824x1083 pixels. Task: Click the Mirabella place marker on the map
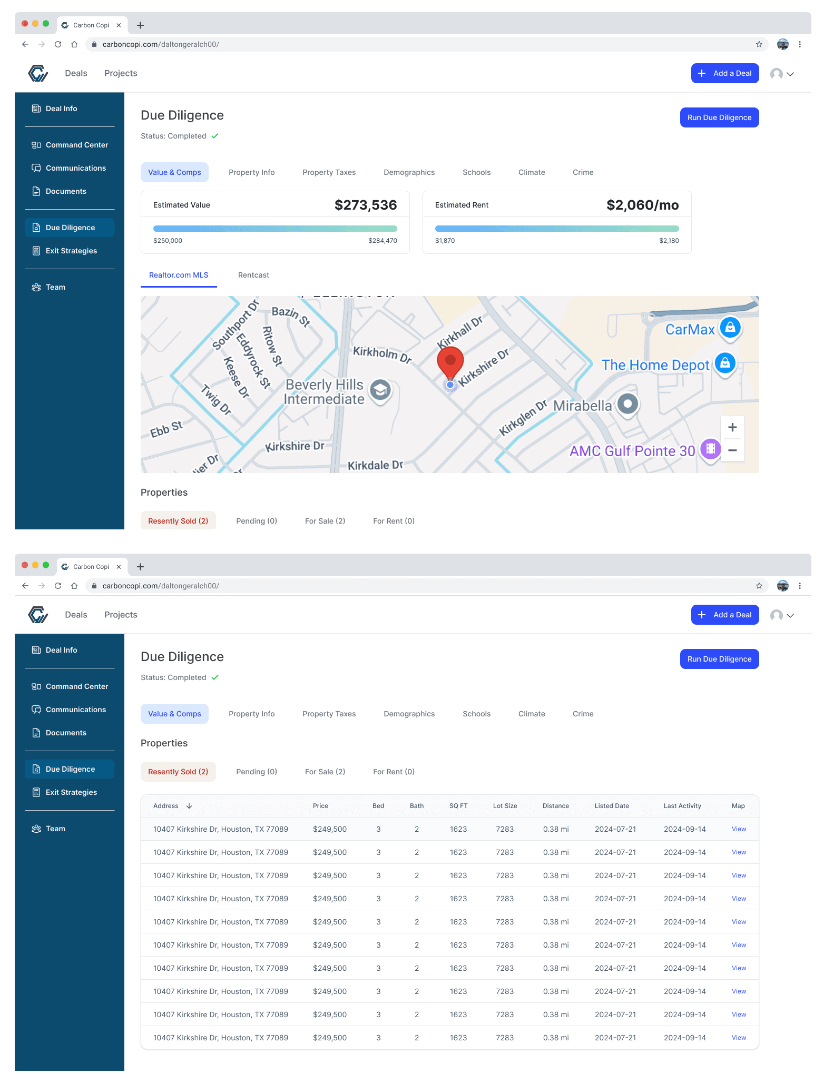tap(627, 405)
